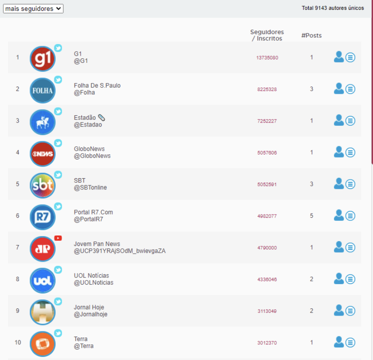Screen dimensions: 373x360
Task: Open the 'mais seguidores' sort dropdown
Action: click(33, 9)
